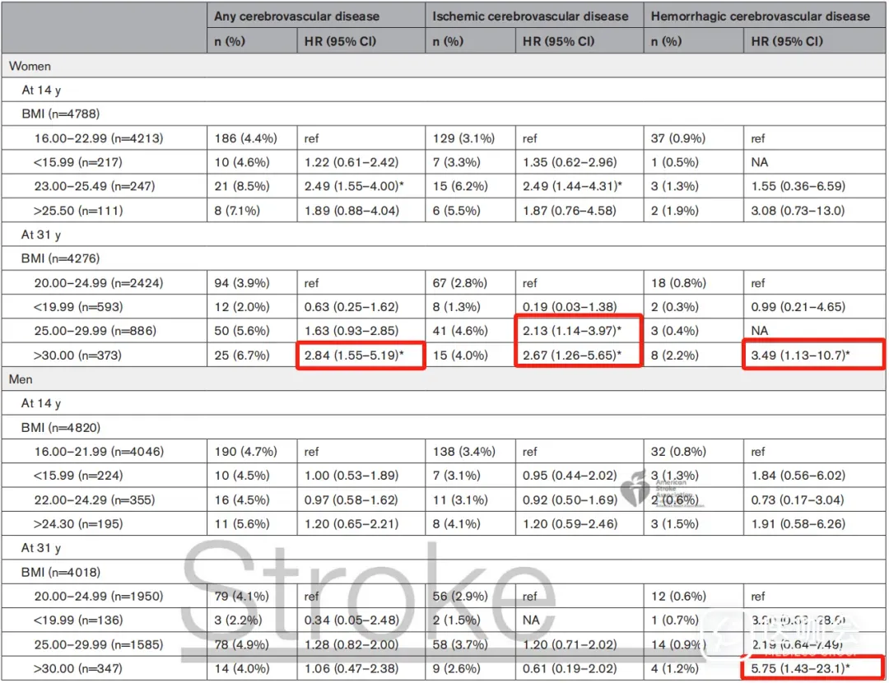Click the red-boxed 3.49 (1.13–10.7) value
The height and width of the screenshot is (683, 889).
[x=812, y=355]
